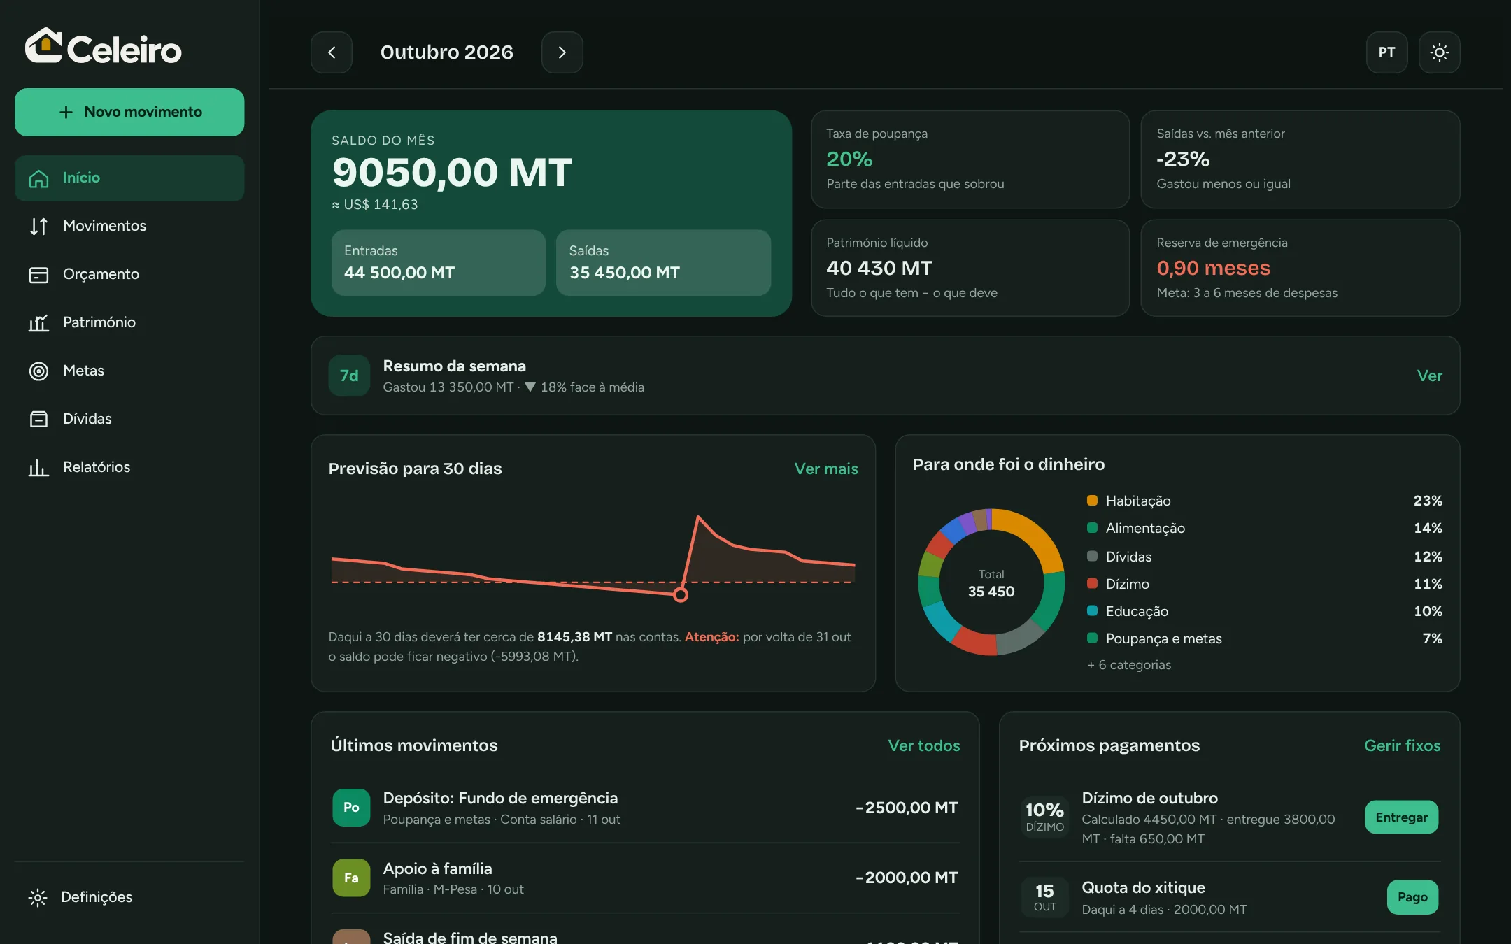The image size is (1511, 944).
Task: Go to previous month arrow
Action: [332, 52]
